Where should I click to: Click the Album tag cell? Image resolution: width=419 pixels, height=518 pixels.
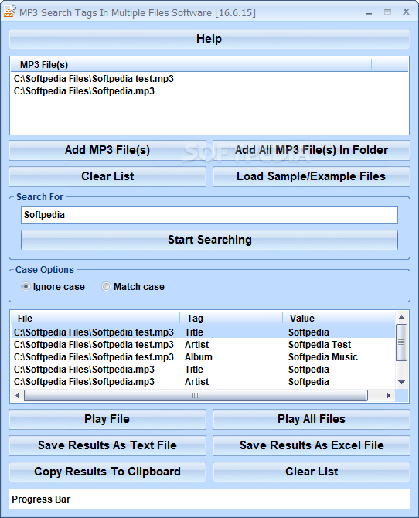click(198, 356)
